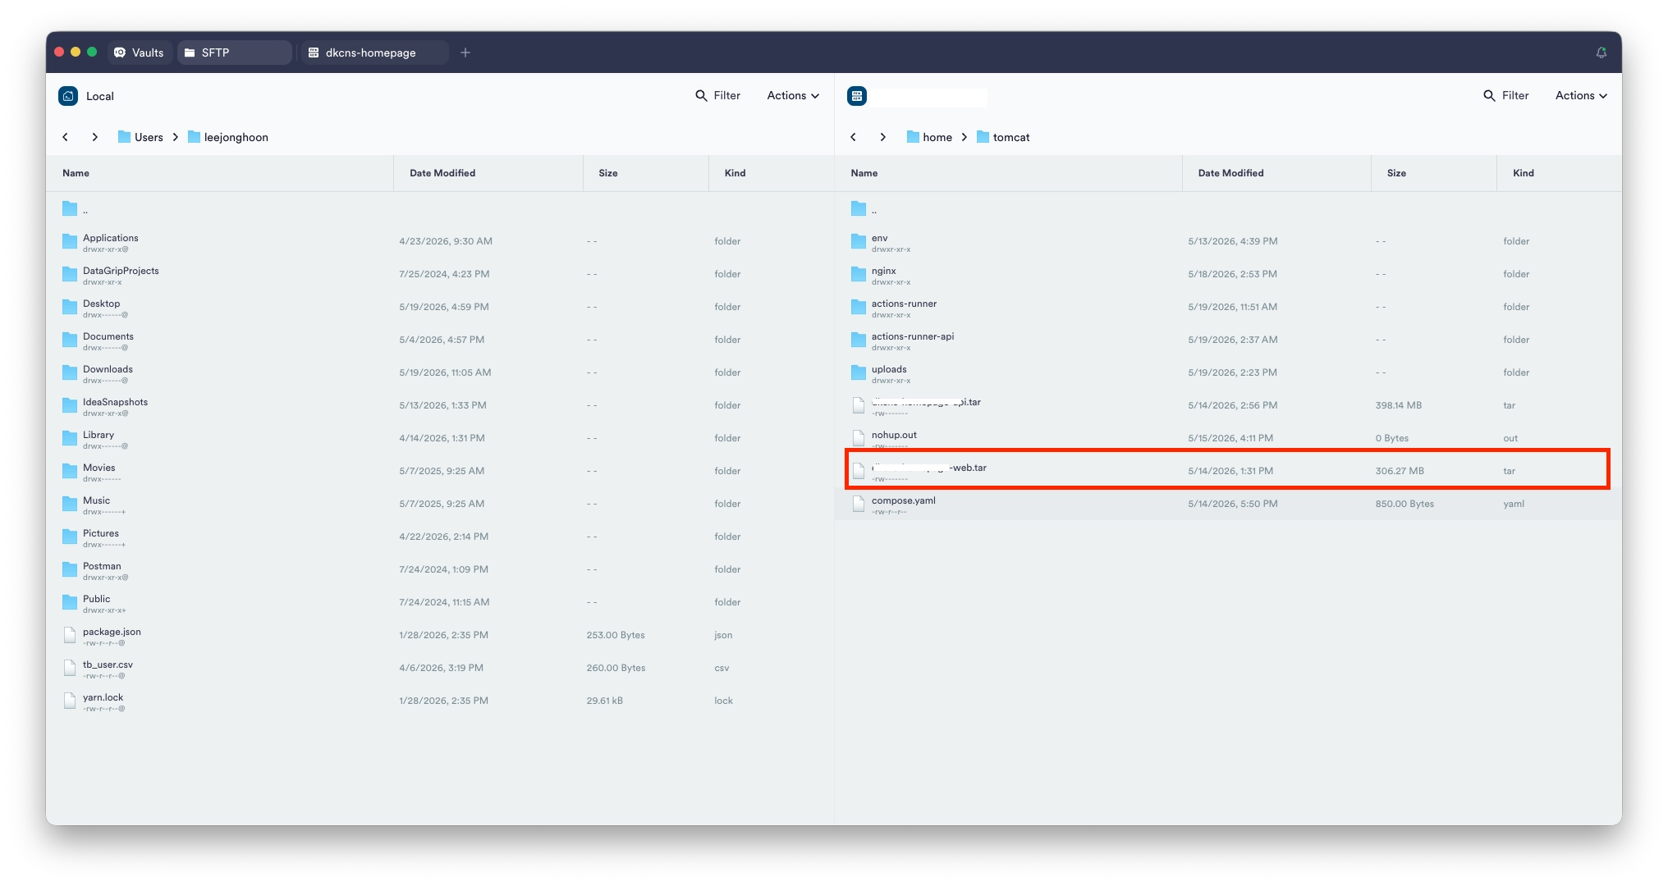
Task: Select the Postman folder icon
Action: click(x=70, y=569)
